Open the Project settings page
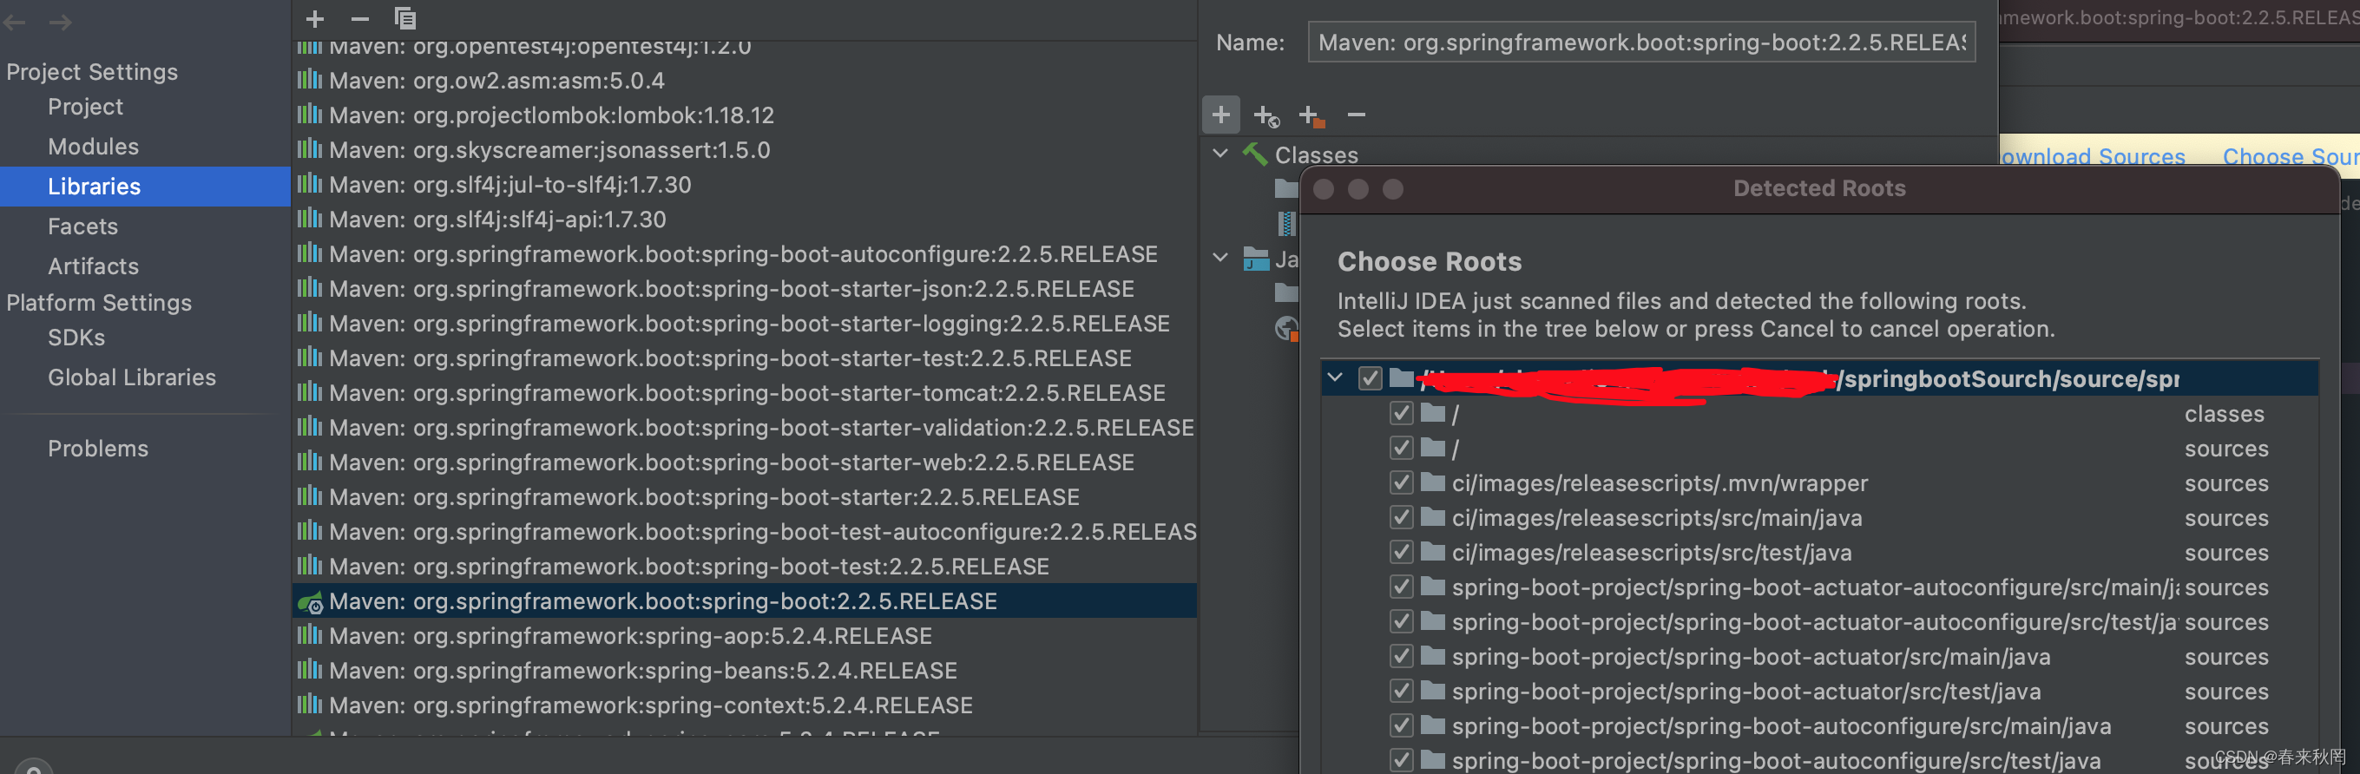The width and height of the screenshot is (2360, 774). point(85,108)
